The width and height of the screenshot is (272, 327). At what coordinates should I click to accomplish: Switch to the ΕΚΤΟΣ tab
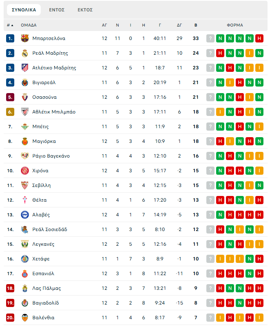(85, 10)
